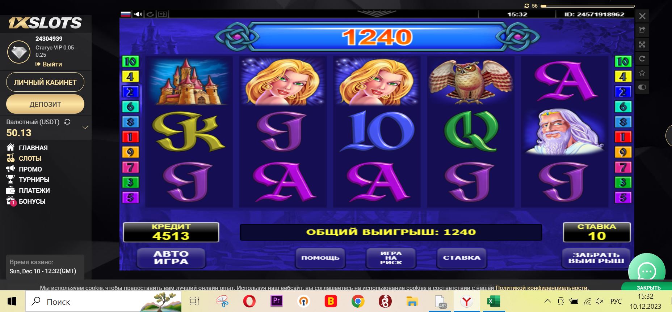Click the ДЕПОЗИТ button
Viewport: 672px width, 312px height.
click(45, 104)
